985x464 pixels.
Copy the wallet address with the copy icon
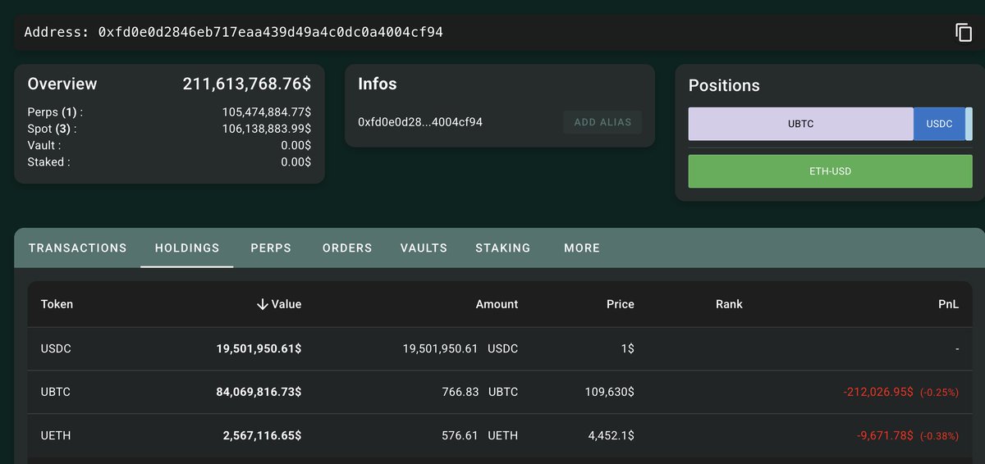pyautogui.click(x=963, y=33)
